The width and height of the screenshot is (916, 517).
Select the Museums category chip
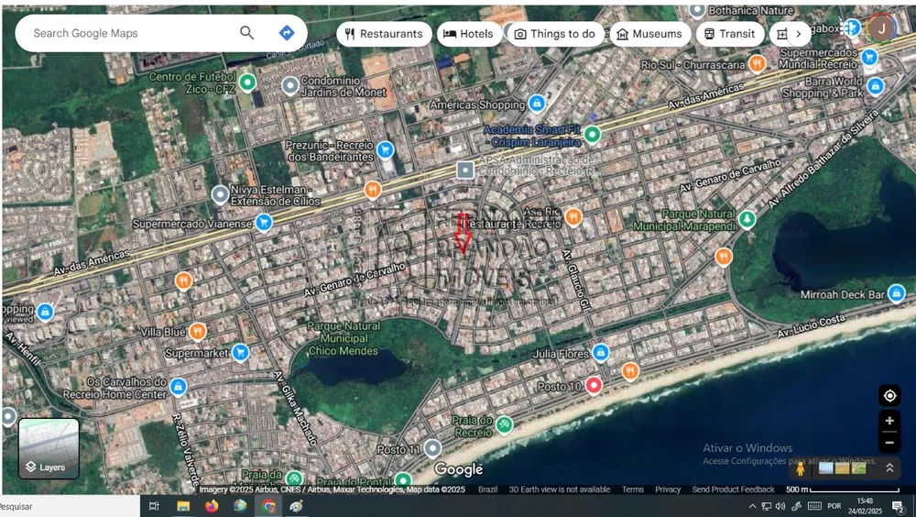pos(649,34)
